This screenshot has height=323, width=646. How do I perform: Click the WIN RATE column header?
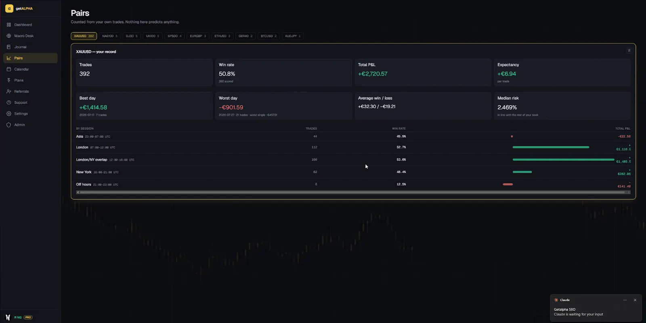(399, 129)
